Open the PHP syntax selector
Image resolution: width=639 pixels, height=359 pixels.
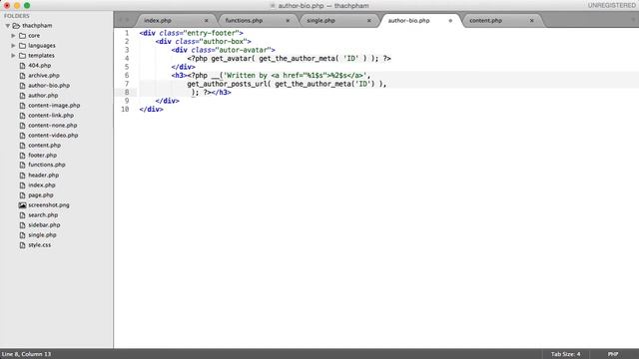click(x=613, y=354)
